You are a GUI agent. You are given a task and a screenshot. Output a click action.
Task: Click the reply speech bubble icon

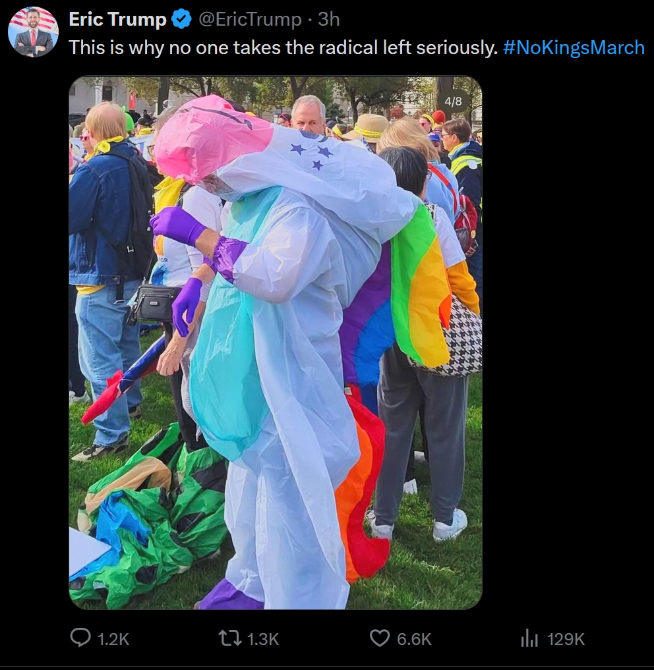coord(80,638)
